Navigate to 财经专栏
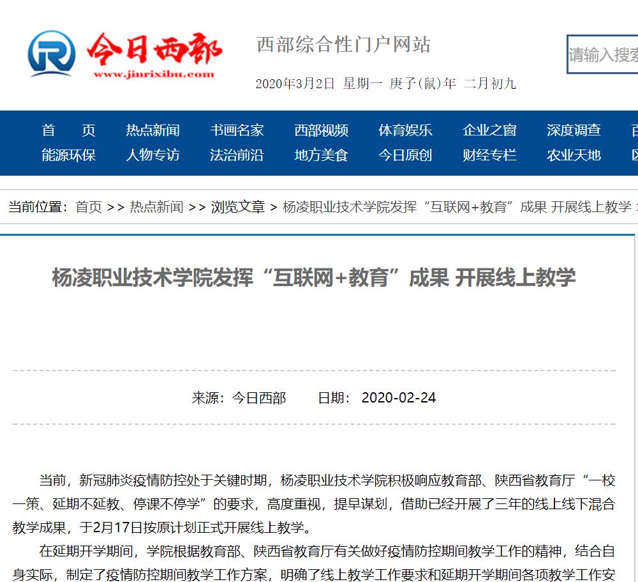638x582 pixels. [489, 155]
